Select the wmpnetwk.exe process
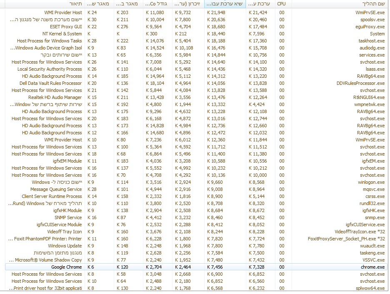Screen dimensions: 390x294 pos(369,104)
